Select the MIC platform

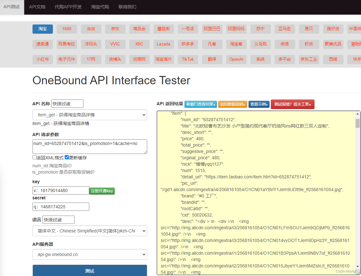click(x=140, y=44)
